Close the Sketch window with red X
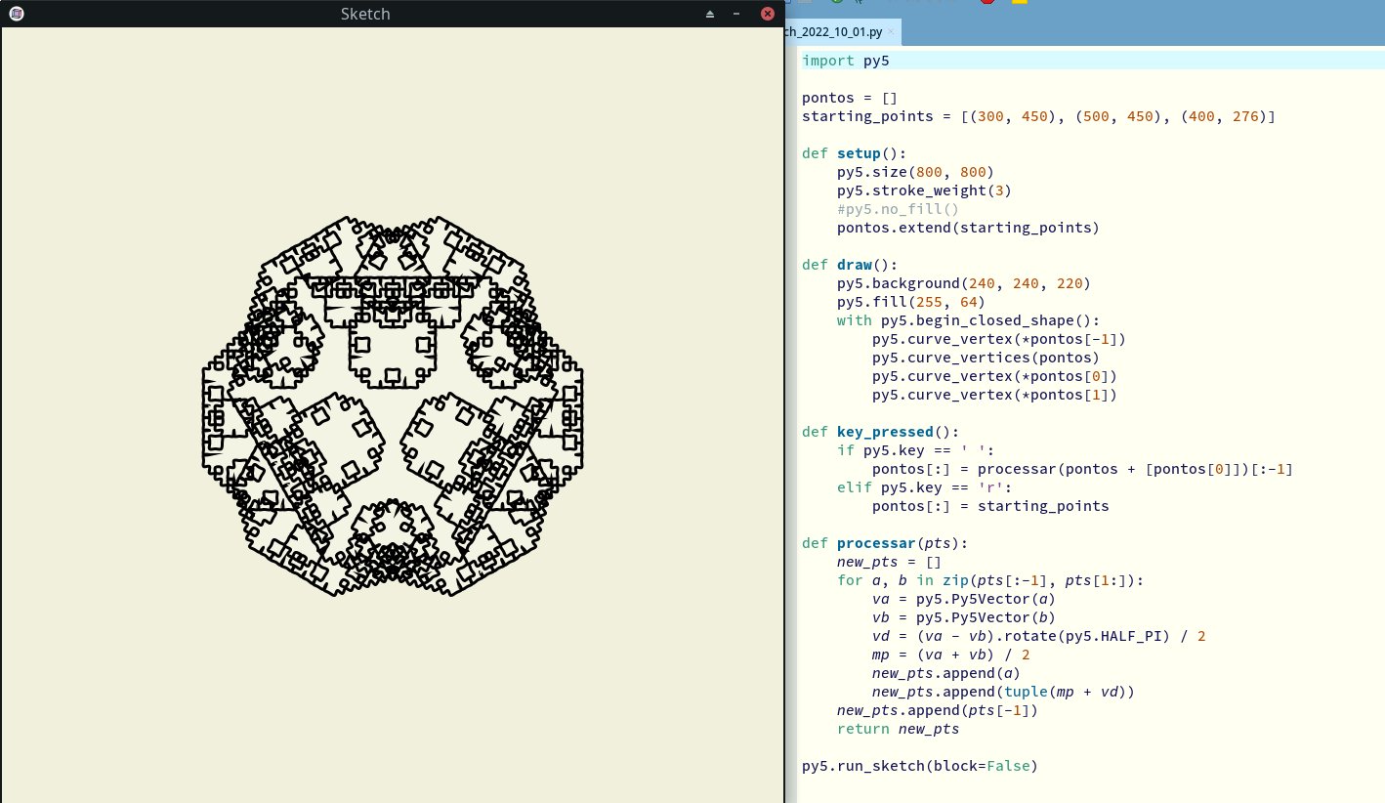Image resolution: width=1385 pixels, height=803 pixels. tap(767, 14)
